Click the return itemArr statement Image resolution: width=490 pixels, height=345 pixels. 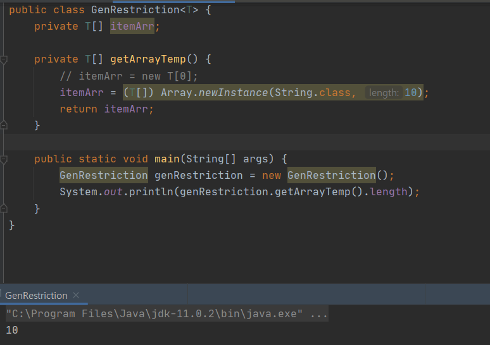coord(106,109)
